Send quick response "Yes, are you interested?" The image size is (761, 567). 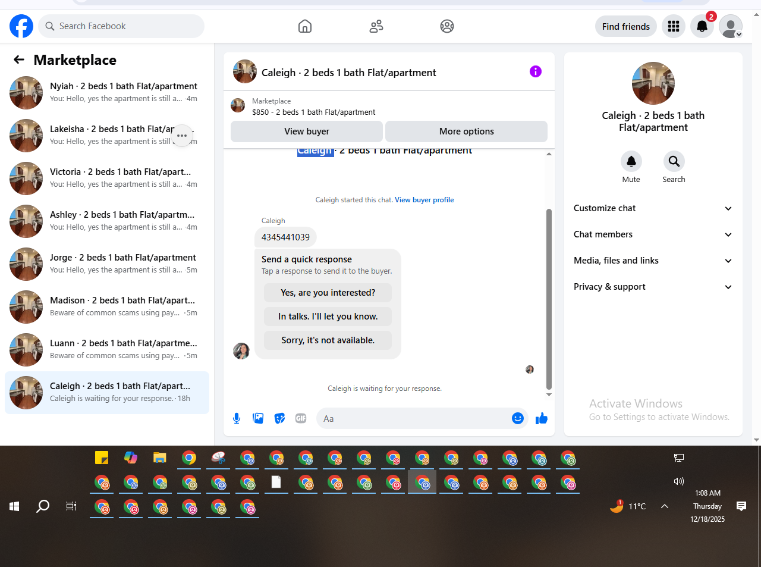pyautogui.click(x=328, y=293)
